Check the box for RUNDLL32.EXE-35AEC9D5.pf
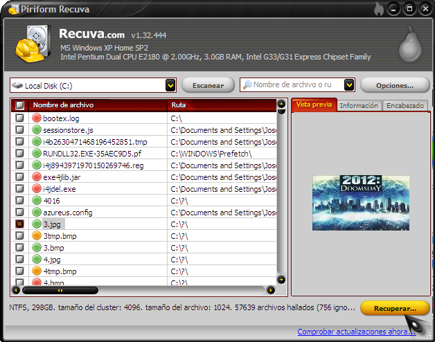This screenshot has height=342, width=435. (19, 153)
